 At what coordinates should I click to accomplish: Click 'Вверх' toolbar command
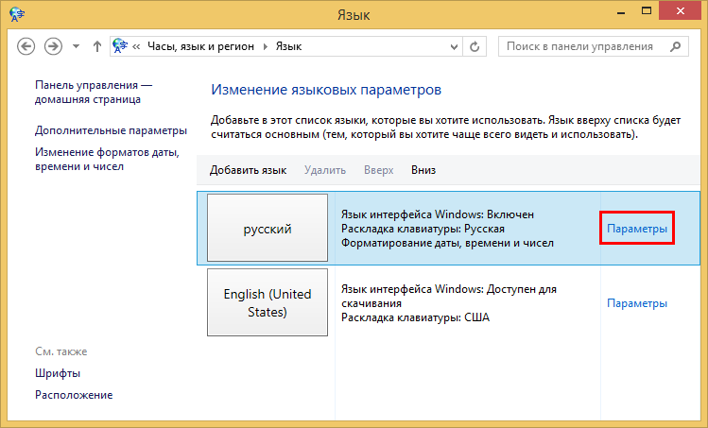click(379, 170)
